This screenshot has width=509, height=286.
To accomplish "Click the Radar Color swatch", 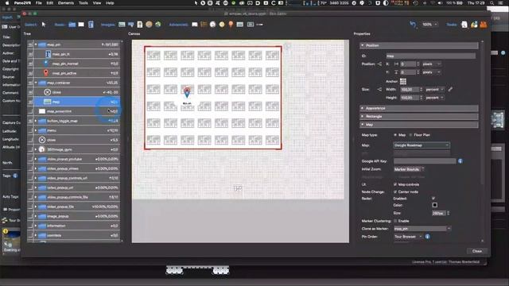I will click(x=435, y=205).
